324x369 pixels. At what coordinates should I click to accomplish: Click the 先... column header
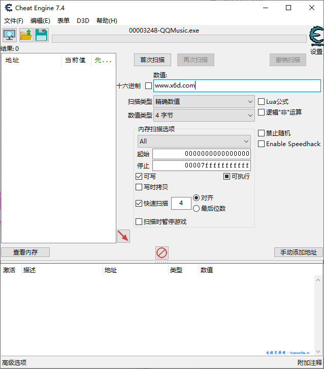click(x=103, y=60)
